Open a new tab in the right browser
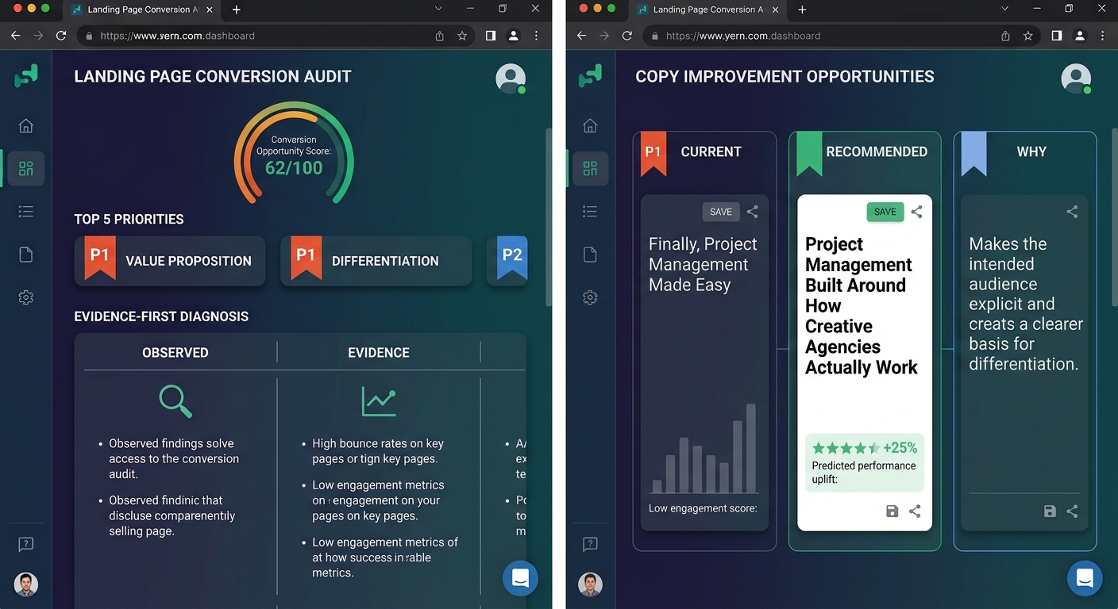This screenshot has height=609, width=1118. pyautogui.click(x=802, y=10)
